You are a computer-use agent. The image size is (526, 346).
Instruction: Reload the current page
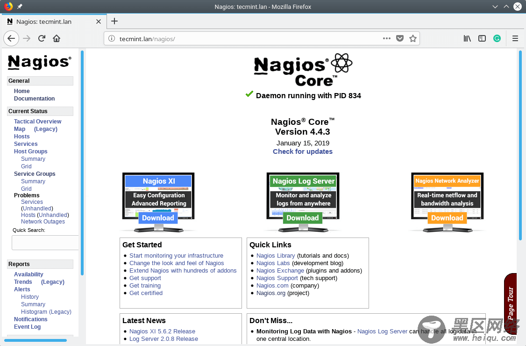pos(42,39)
